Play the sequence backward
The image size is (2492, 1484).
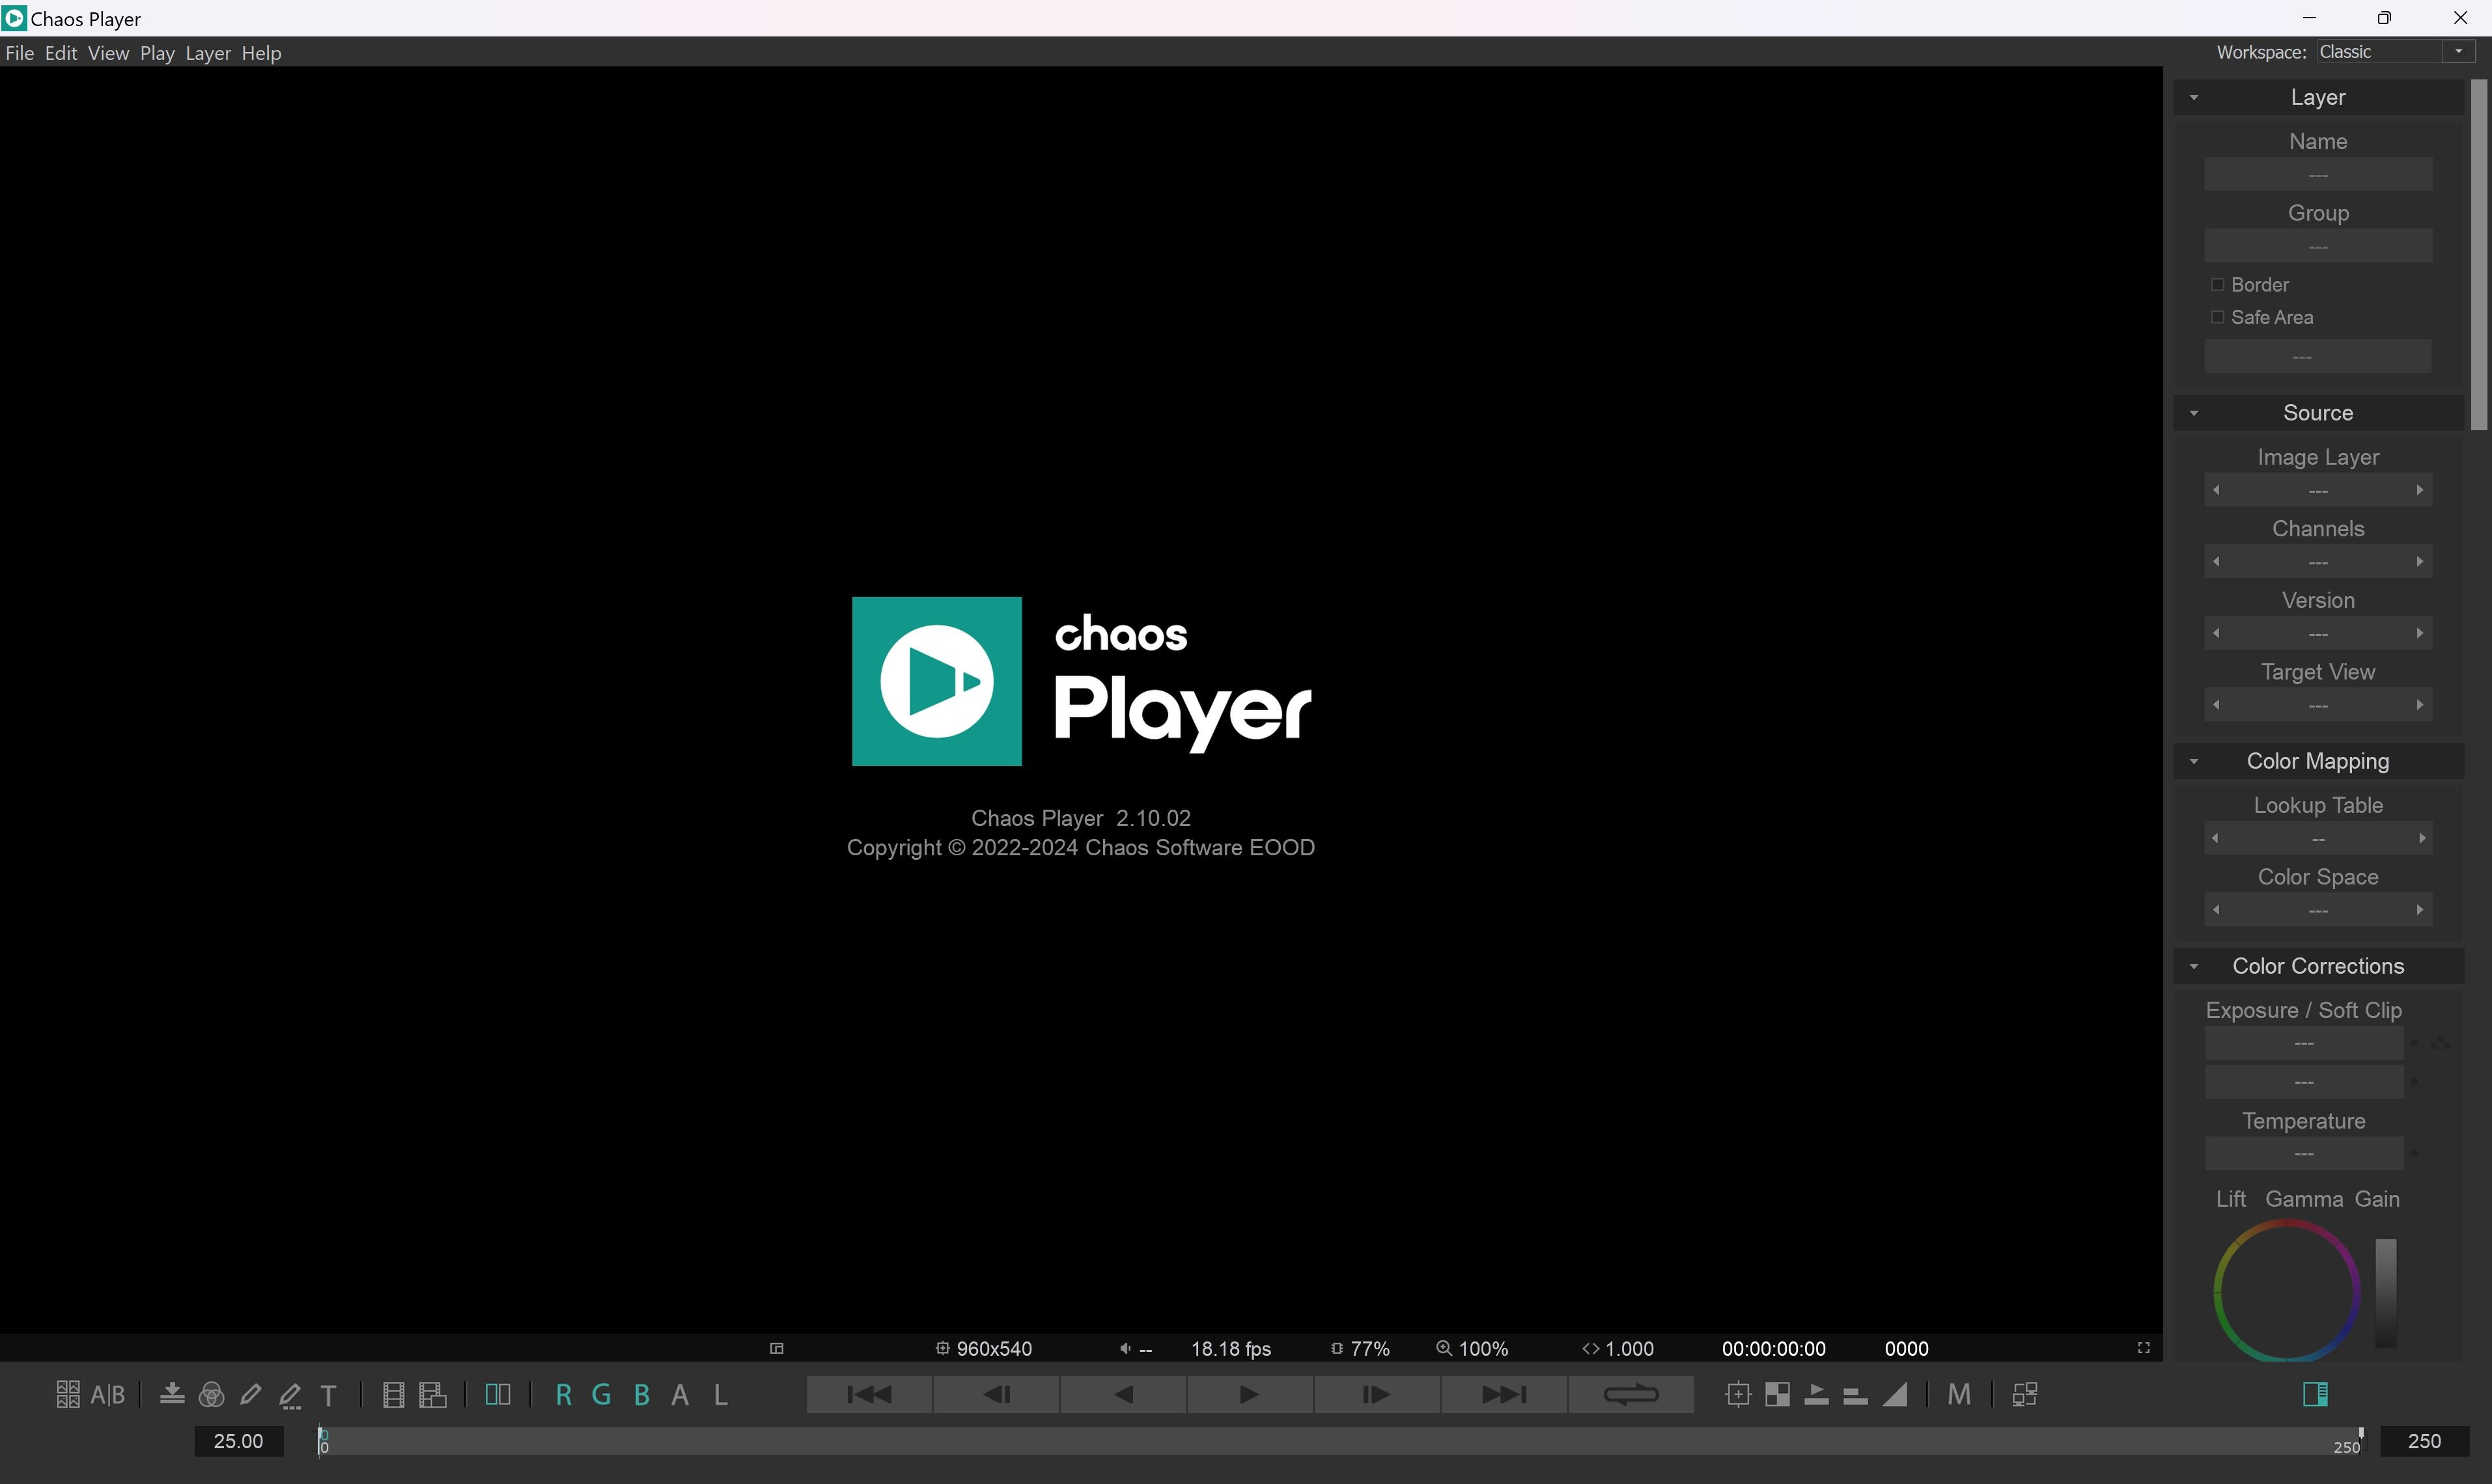1123,1394
